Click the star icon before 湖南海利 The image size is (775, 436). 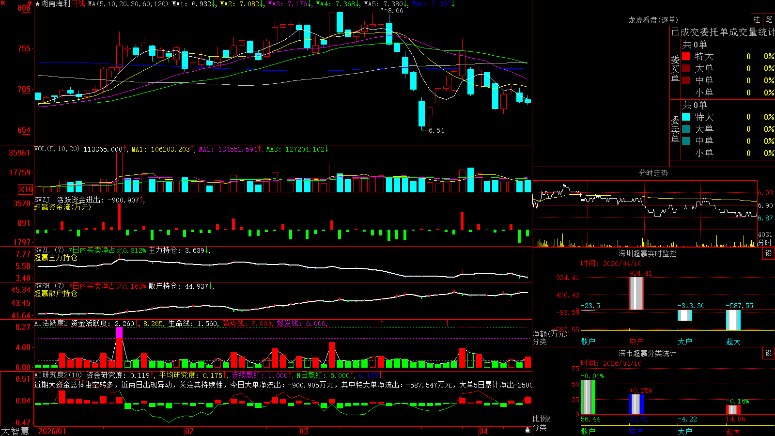(38, 4)
